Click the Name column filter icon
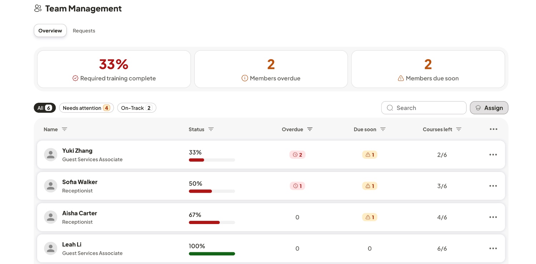The image size is (536, 264). coord(64,129)
